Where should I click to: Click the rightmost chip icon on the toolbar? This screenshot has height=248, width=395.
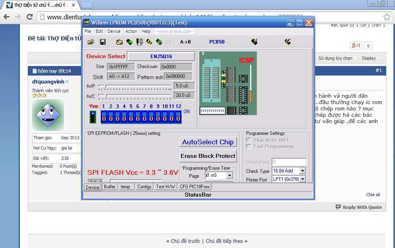tap(288, 42)
